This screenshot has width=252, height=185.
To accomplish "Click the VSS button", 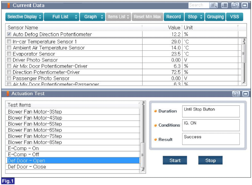I will click(234, 17).
